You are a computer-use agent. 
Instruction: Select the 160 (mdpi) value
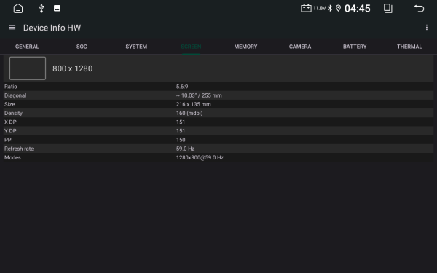tap(189, 113)
